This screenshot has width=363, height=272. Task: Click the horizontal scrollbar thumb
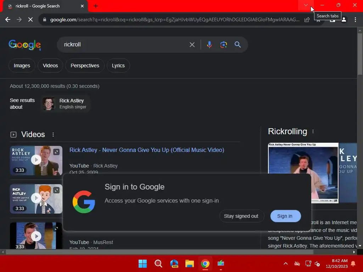[x=159, y=252]
